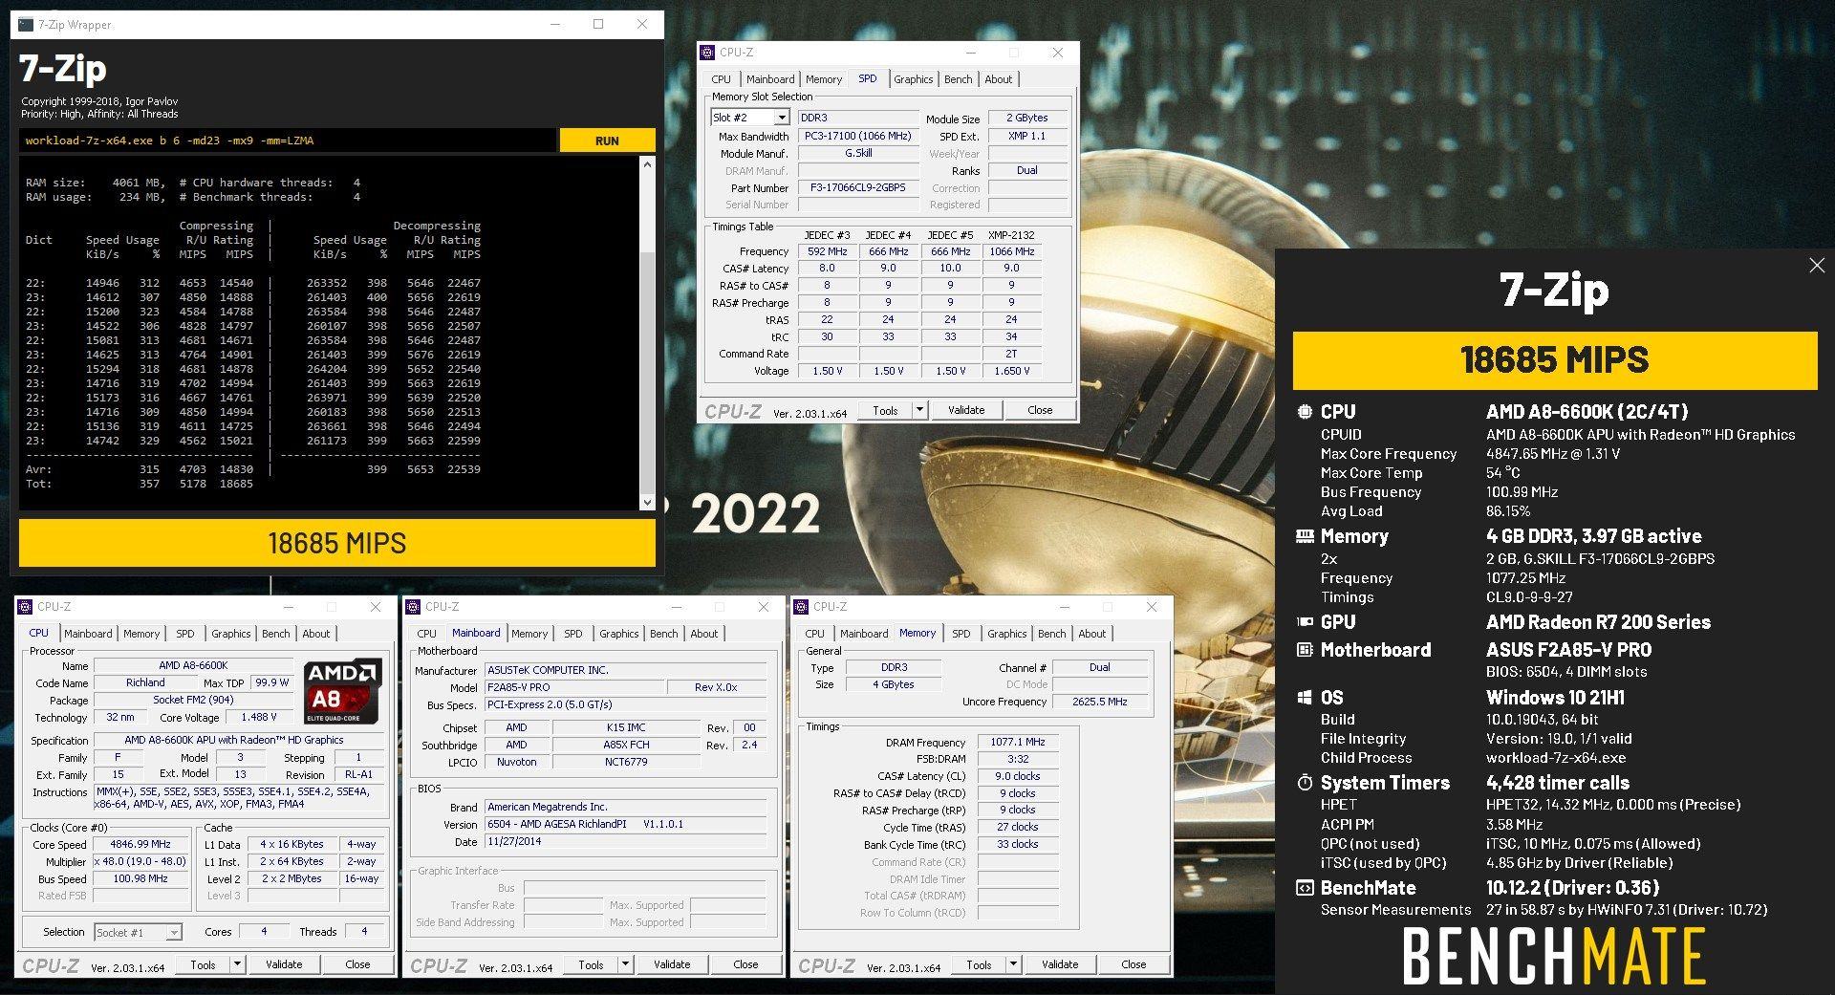The image size is (1835, 995).
Task: Click the DRAM Frequency value 1077.1 MHz
Action: point(1018,743)
